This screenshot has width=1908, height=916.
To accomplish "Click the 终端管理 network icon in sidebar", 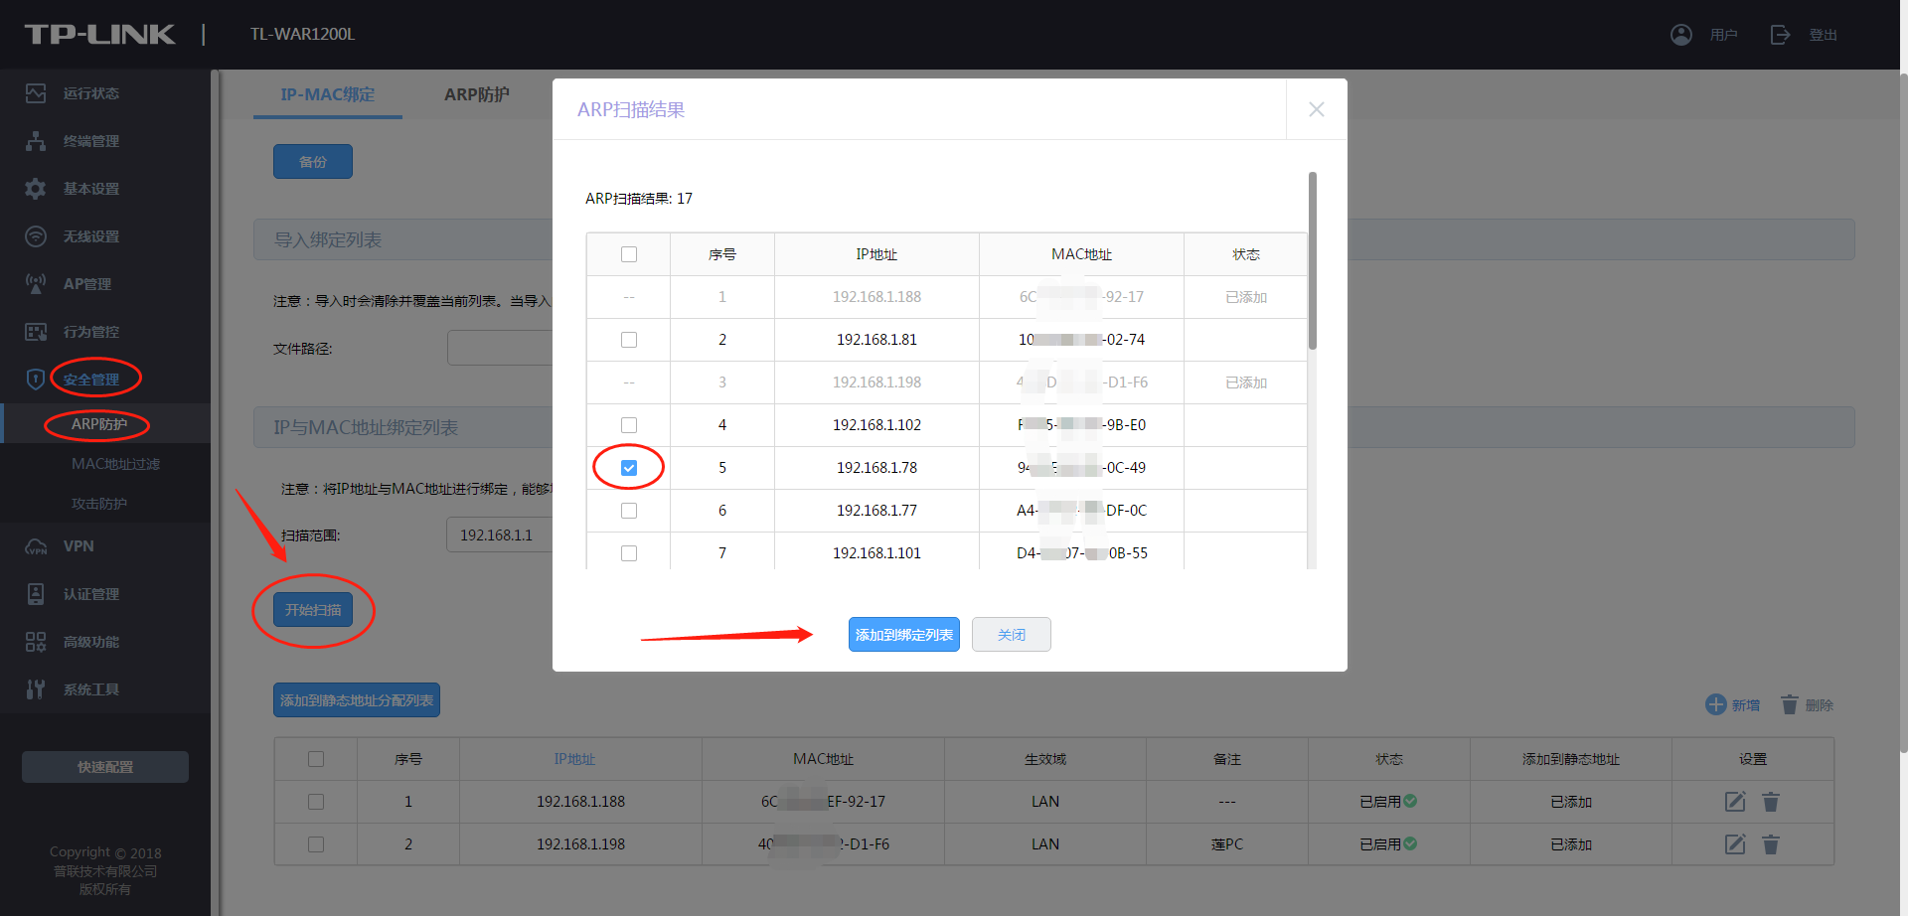I will (36, 141).
